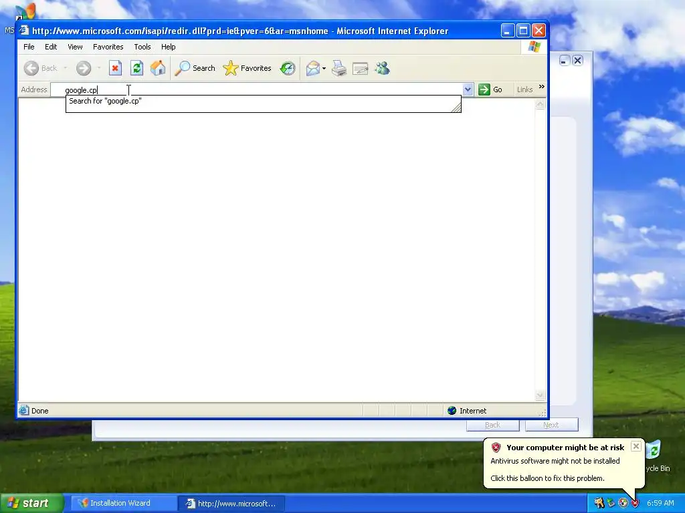Open the Favorites menu
Image resolution: width=685 pixels, height=513 pixels.
point(108,47)
